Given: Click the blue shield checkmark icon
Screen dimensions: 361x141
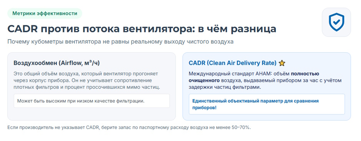Looking at the screenshot, I should (336, 22).
